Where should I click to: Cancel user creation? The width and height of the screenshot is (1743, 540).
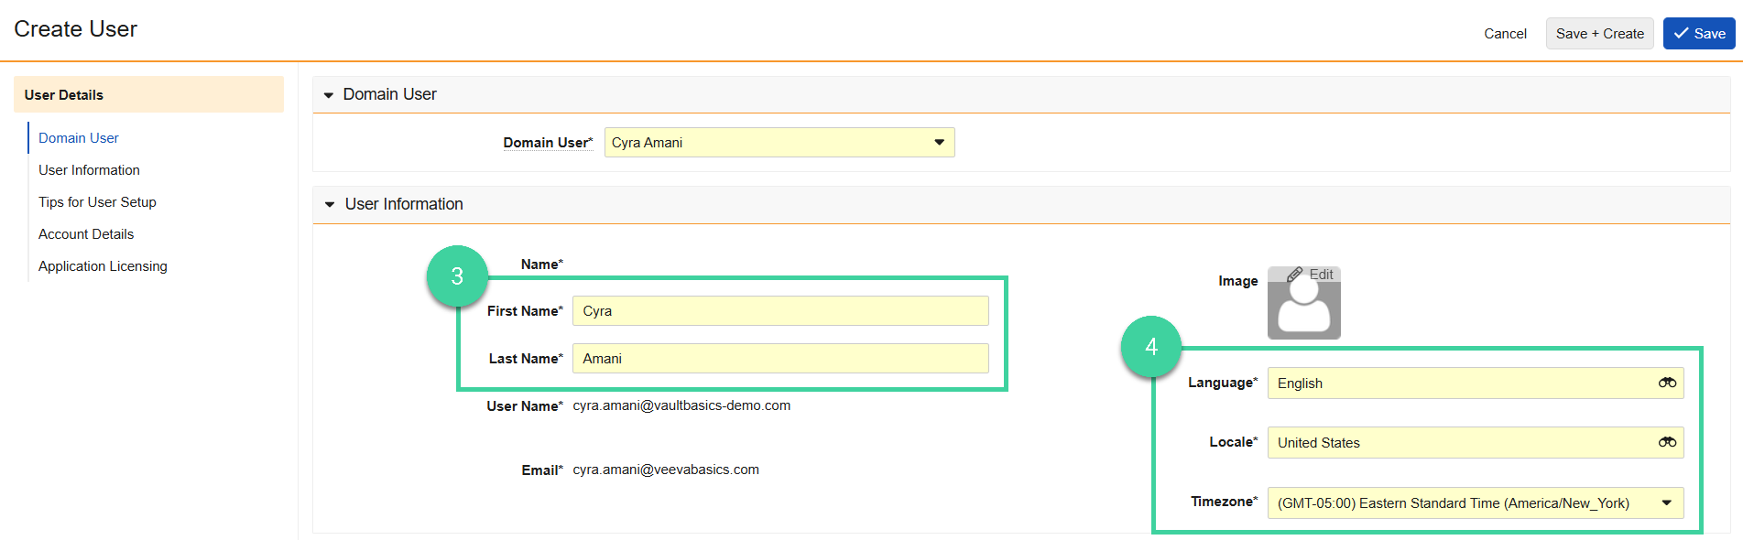[1505, 34]
